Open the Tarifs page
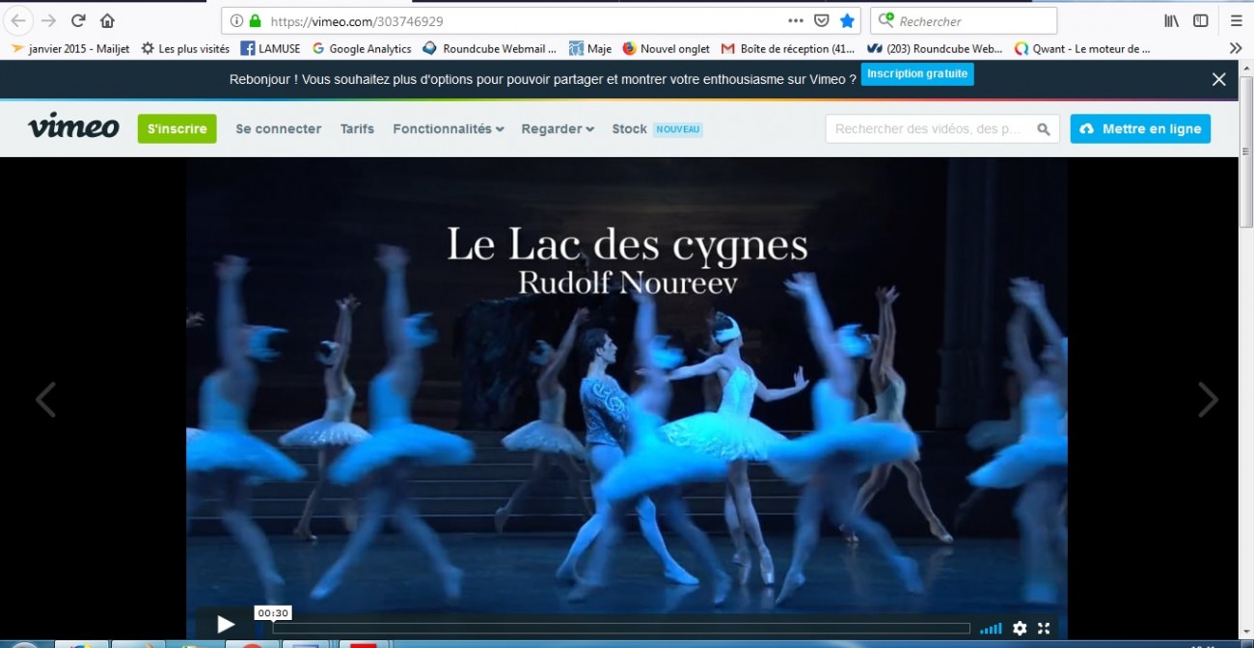 [357, 128]
